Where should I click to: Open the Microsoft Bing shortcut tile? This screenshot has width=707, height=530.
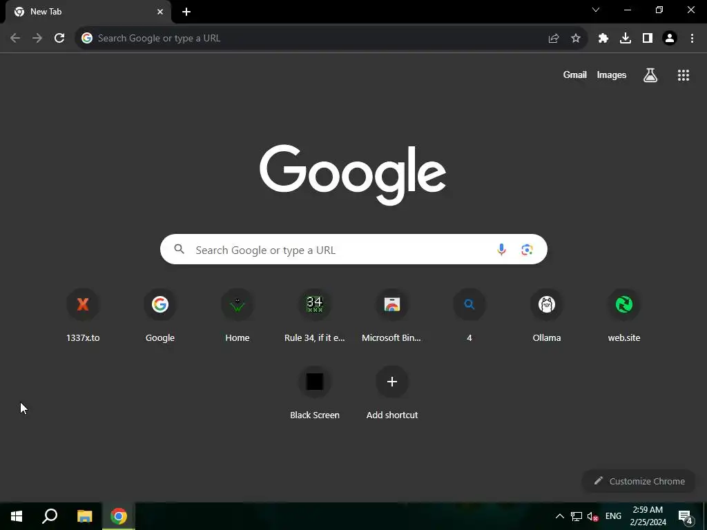[x=392, y=315]
